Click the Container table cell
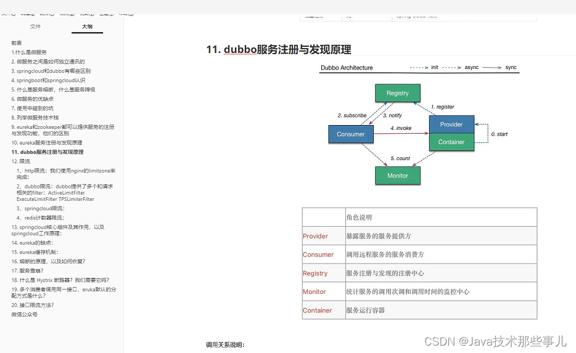 (324, 310)
